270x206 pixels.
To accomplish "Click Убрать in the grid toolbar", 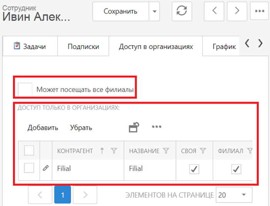I will 81,128.
